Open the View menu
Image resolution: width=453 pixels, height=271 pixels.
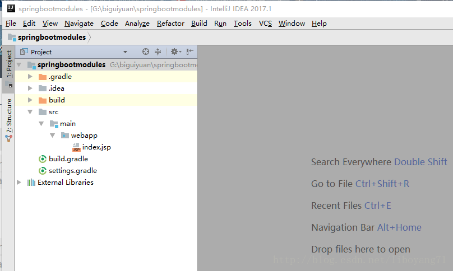(50, 24)
